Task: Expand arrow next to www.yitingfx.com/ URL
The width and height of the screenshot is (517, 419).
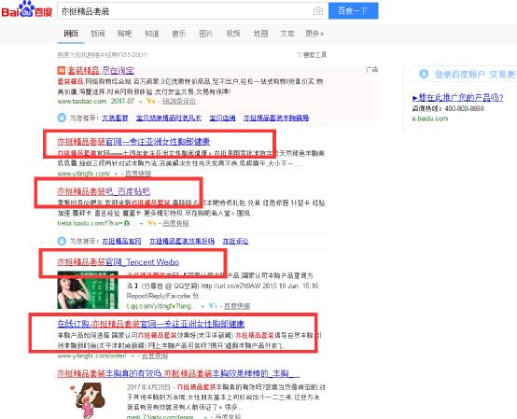Action: point(116,174)
